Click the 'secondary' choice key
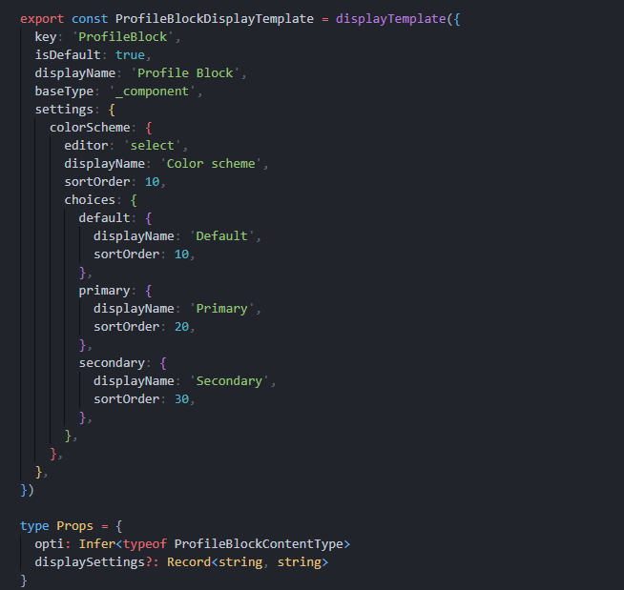624x590 pixels. click(112, 363)
